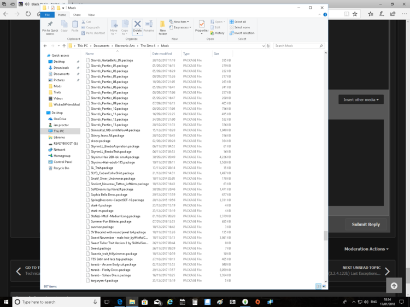Click the Cut scissors command
410x307 pixels.
coord(86,22)
